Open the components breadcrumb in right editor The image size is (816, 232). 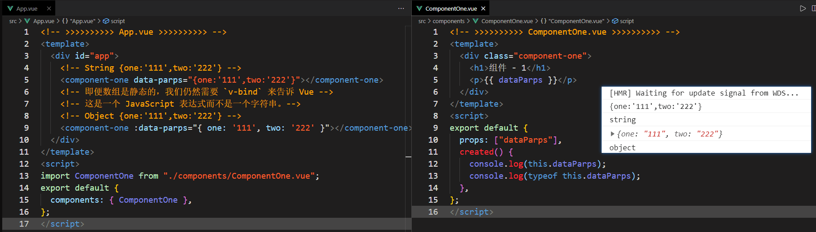click(448, 21)
